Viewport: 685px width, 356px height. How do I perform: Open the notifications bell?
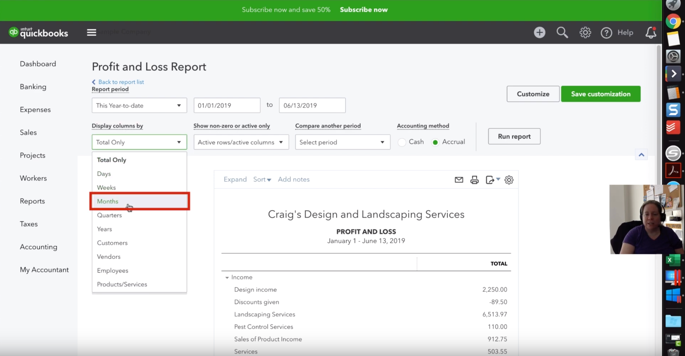point(651,32)
